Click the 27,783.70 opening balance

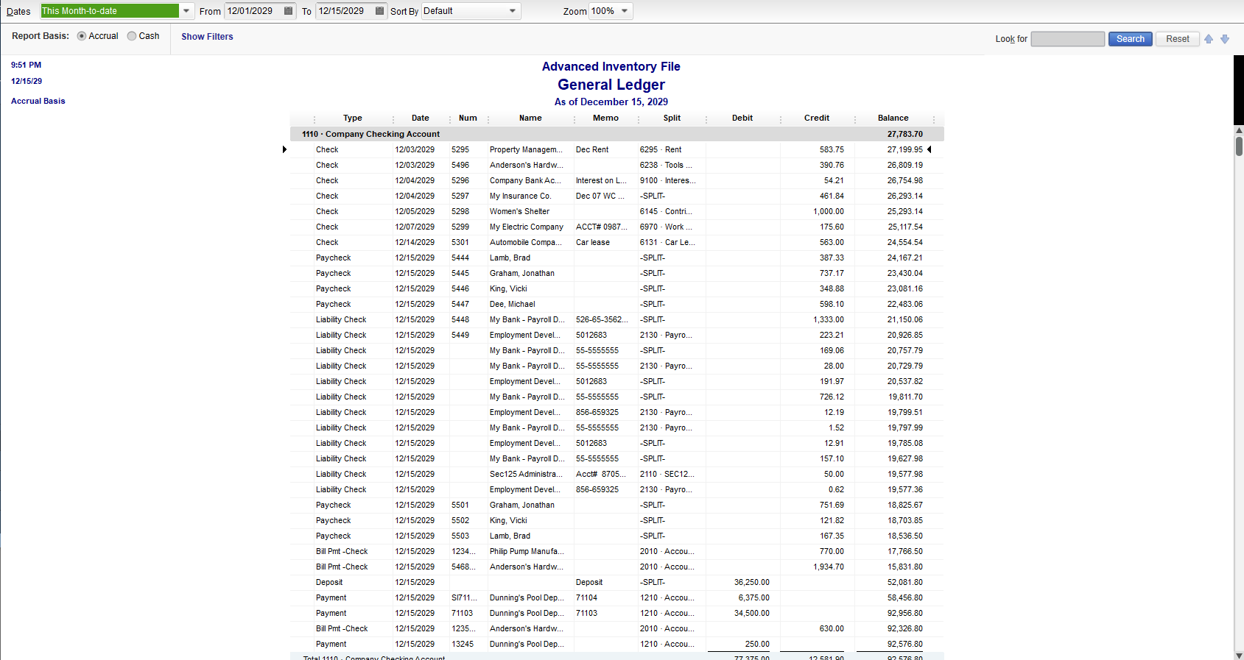(x=904, y=134)
